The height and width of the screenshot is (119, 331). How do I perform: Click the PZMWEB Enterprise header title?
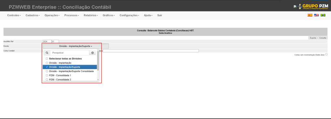coord(60,7)
